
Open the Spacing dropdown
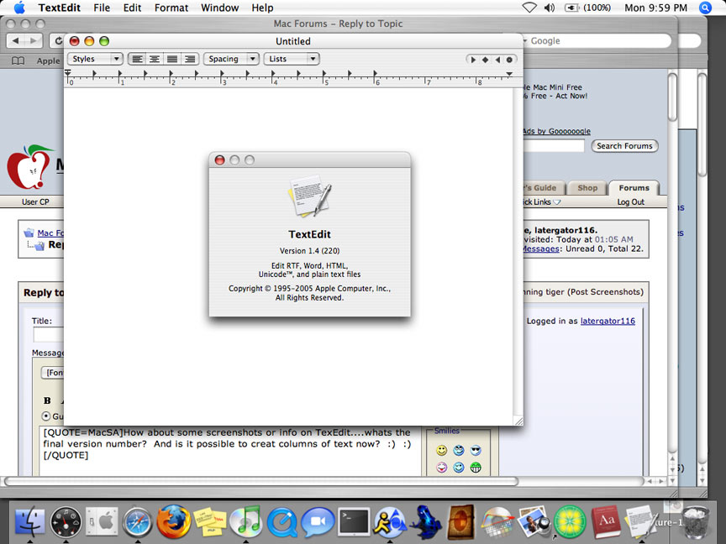[x=230, y=59]
